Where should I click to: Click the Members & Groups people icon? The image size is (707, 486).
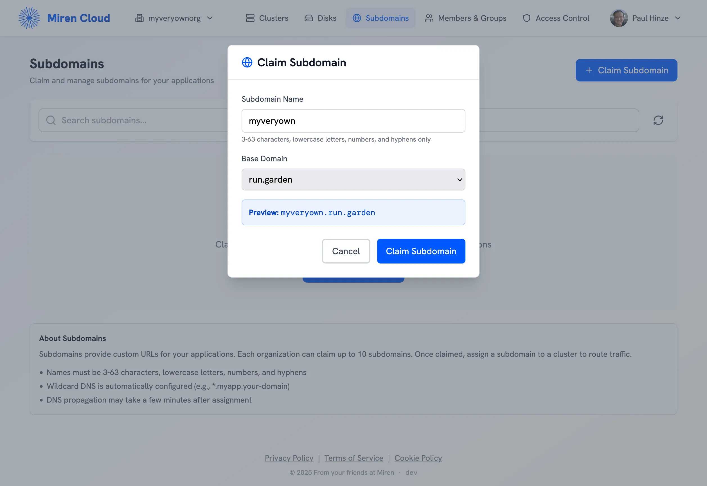429,18
